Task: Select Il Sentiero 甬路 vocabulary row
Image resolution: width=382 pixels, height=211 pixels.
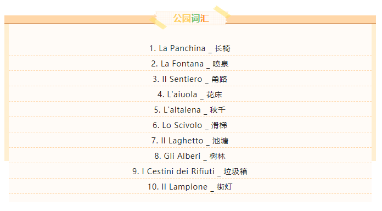Action: (190, 79)
